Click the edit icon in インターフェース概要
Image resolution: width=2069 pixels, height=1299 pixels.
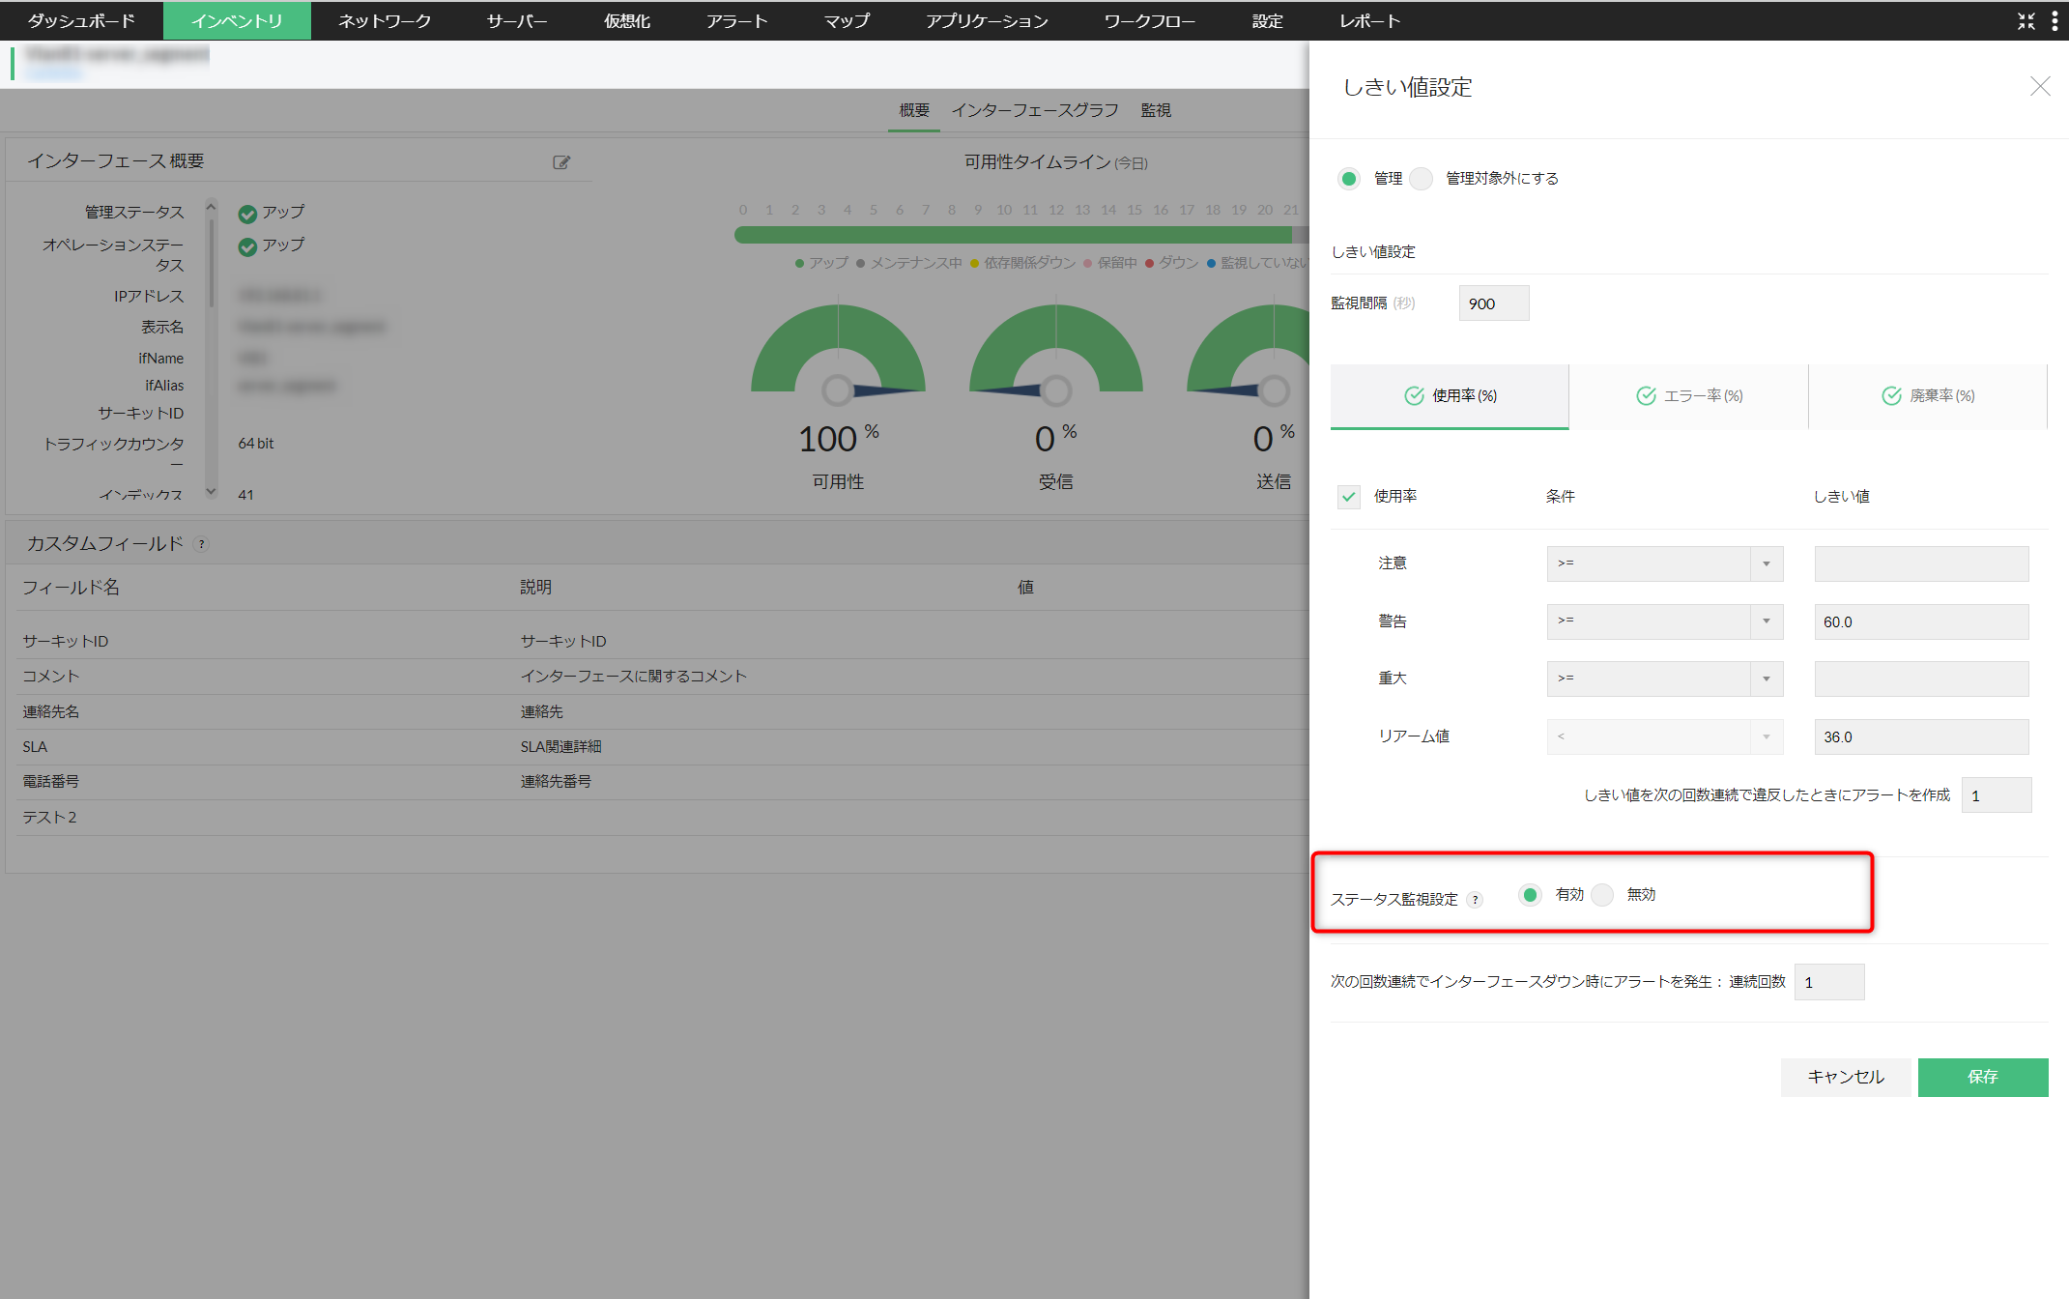point(561,162)
